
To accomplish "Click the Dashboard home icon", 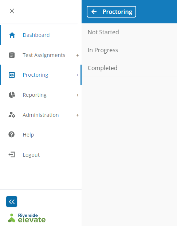I will [12, 35].
